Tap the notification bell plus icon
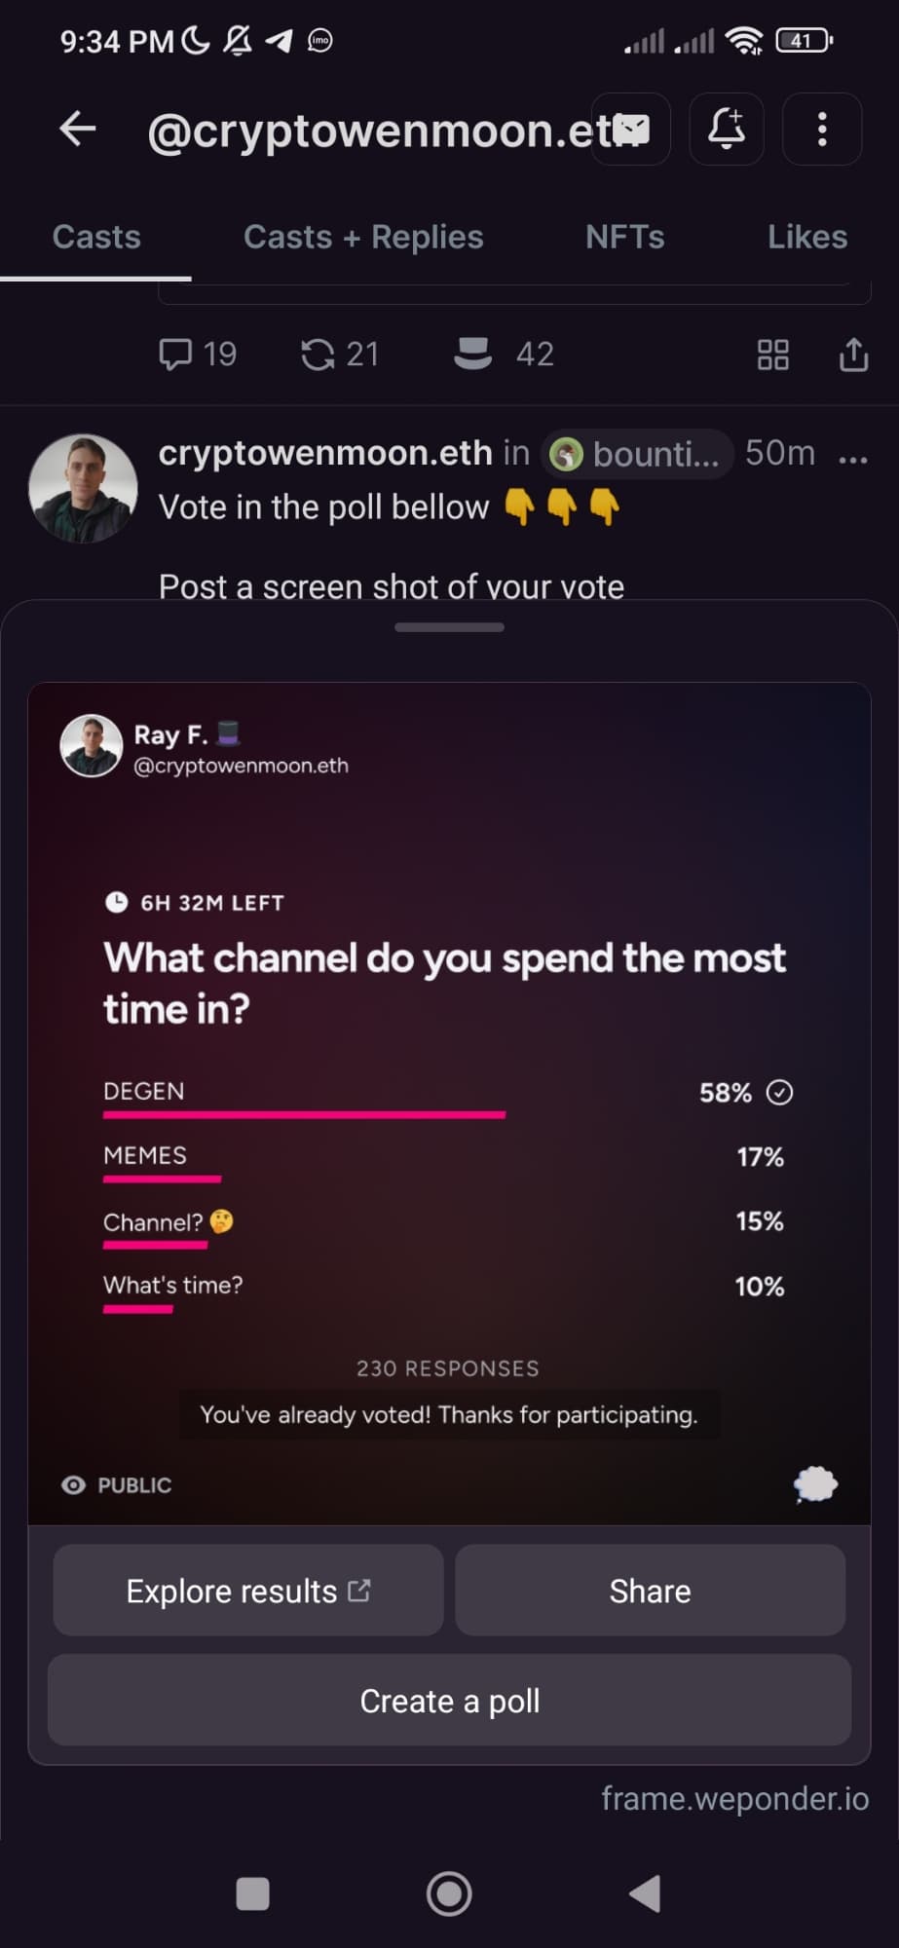Screen dimensions: 899x1948 pyautogui.click(x=727, y=129)
